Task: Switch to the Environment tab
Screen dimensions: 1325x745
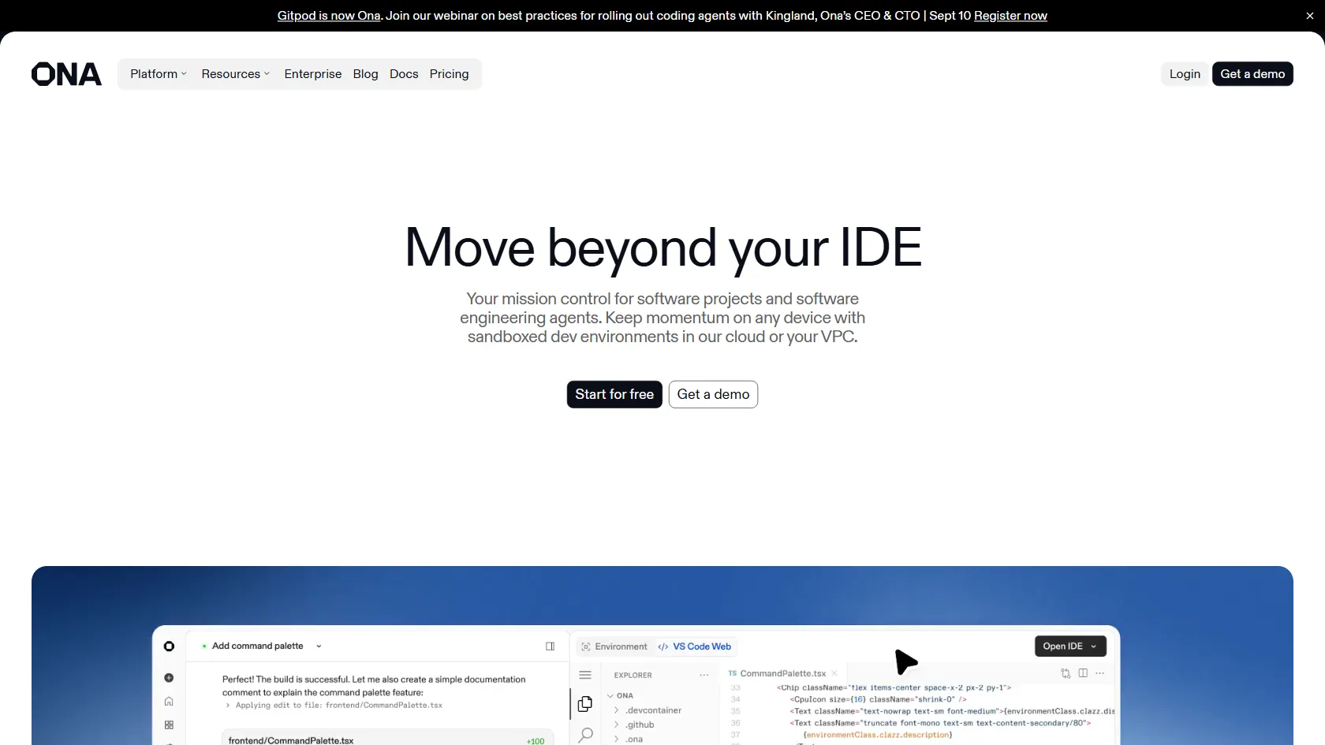Action: coord(614,646)
